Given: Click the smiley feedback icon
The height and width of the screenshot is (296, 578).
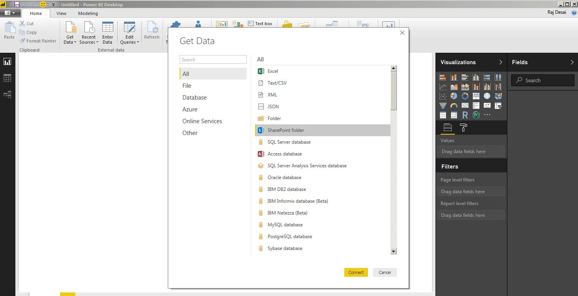Looking at the screenshot, I should 43,4.
